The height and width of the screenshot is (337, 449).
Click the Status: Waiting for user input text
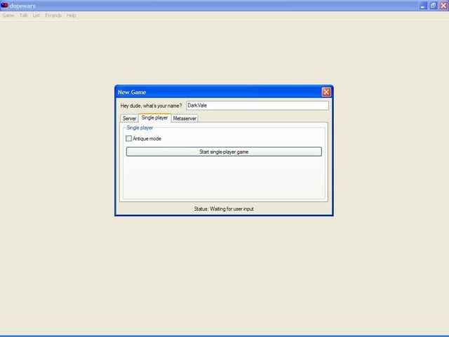[x=223, y=209]
